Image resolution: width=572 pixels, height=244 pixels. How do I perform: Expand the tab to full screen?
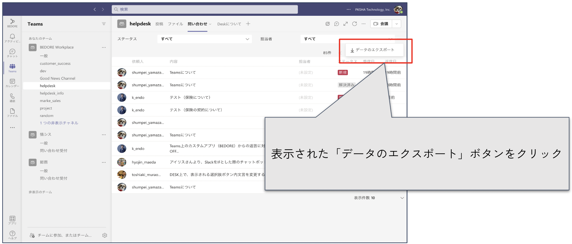click(x=345, y=24)
